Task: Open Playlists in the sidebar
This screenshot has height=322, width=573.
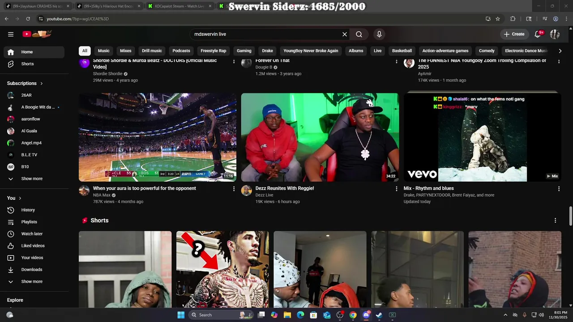Action: 34,222
